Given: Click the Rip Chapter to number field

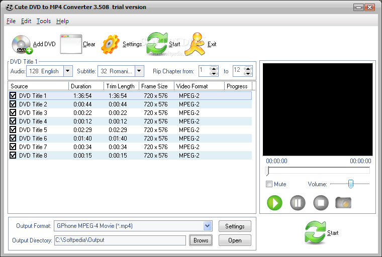Looking at the screenshot, I should point(238,71).
